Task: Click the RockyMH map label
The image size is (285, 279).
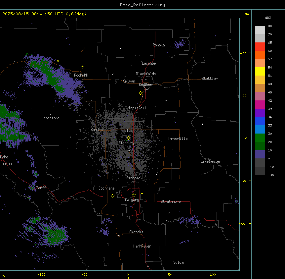Action: (81, 75)
